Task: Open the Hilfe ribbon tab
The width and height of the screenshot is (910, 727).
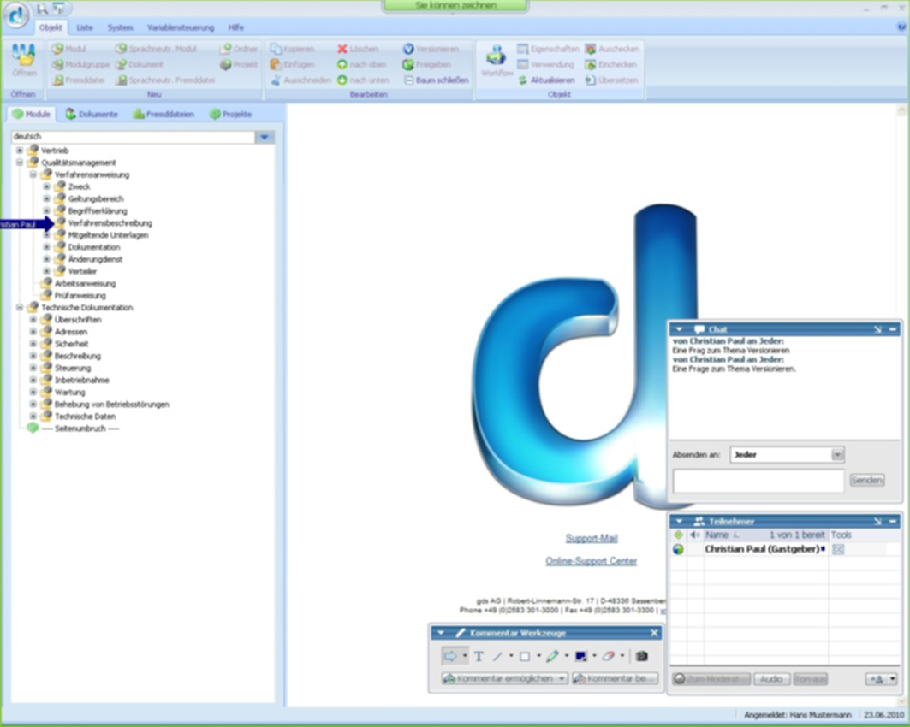Action: 235,27
